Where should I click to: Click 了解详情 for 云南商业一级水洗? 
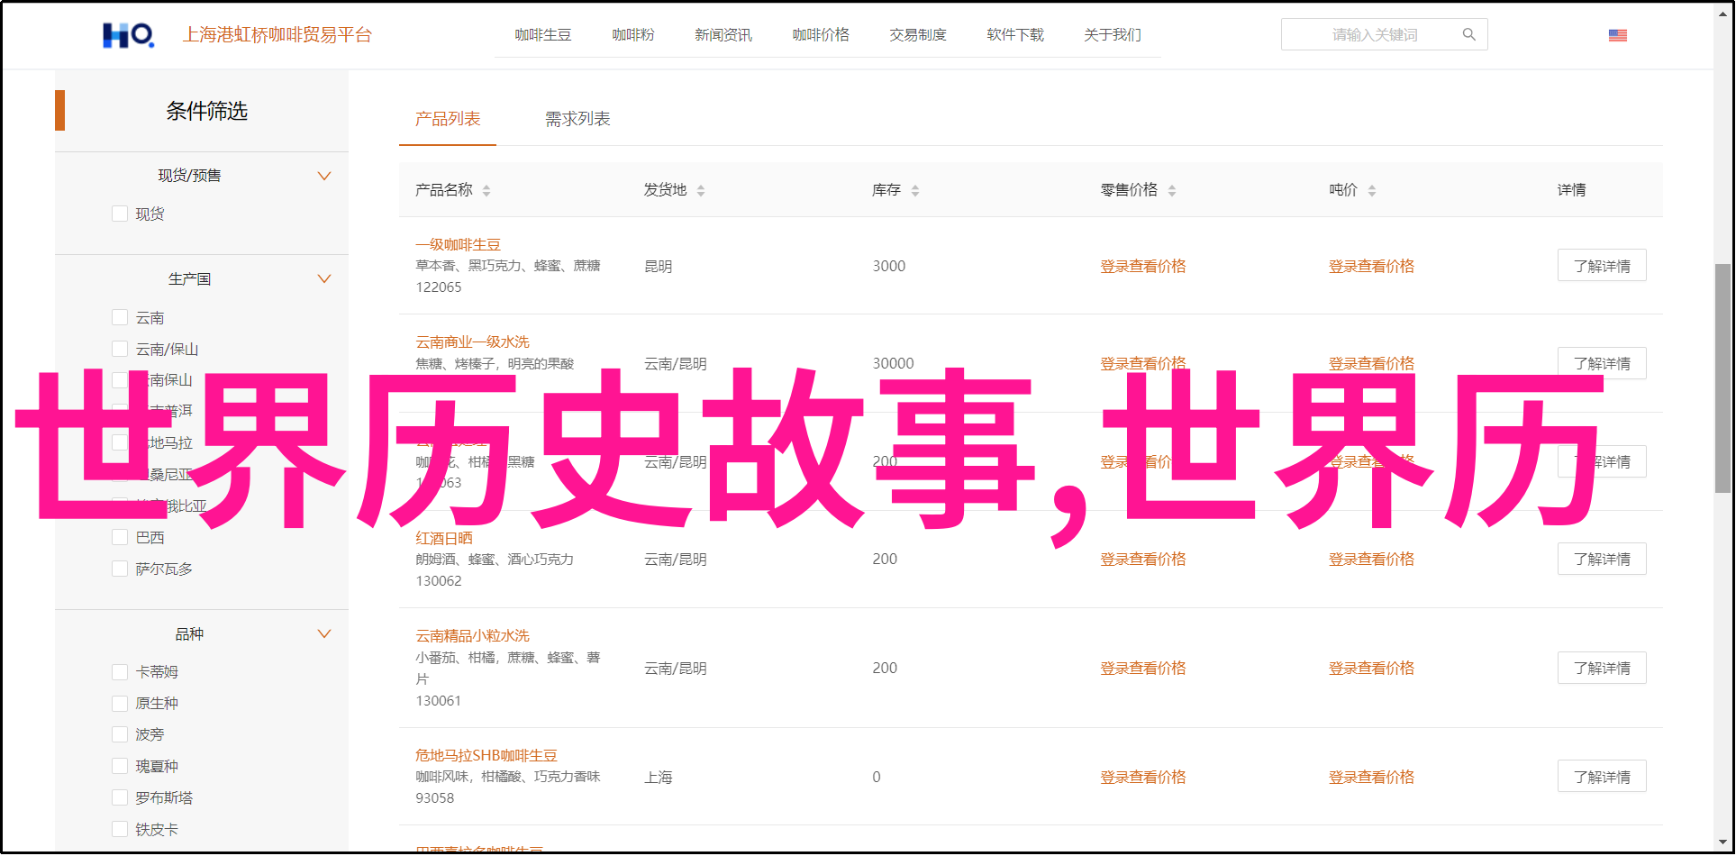click(x=1602, y=363)
